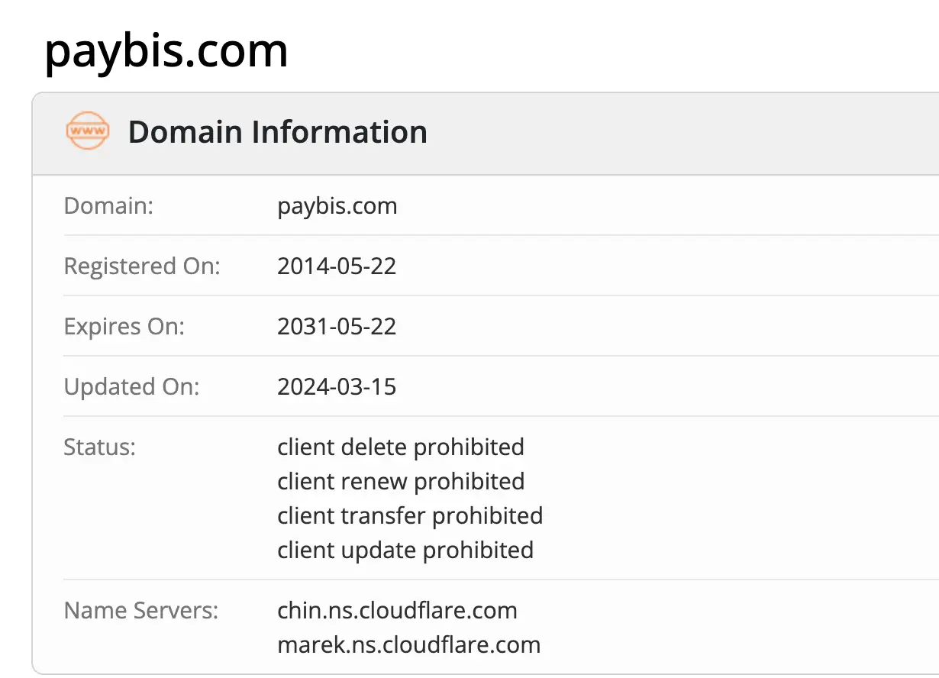939x678 pixels.
Task: Click the client renew prohibited status
Action: tap(401, 481)
